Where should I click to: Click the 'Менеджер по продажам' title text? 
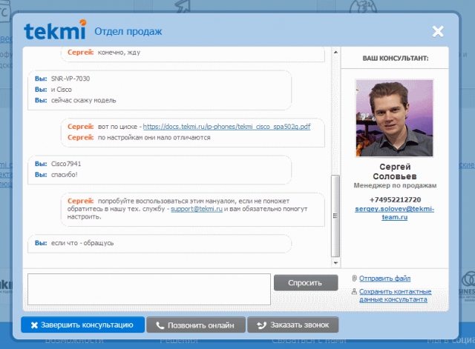pos(395,185)
